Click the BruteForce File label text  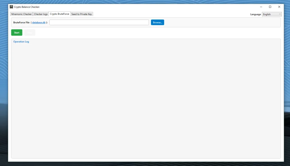tap(22, 22)
